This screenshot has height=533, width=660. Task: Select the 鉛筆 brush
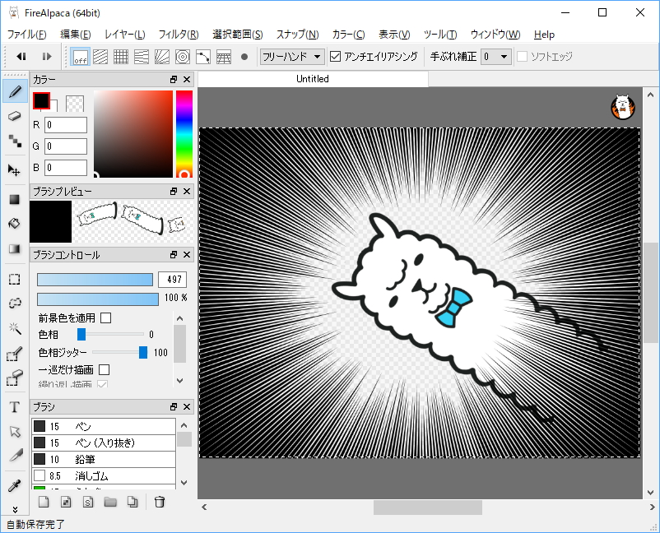pyautogui.click(x=104, y=459)
